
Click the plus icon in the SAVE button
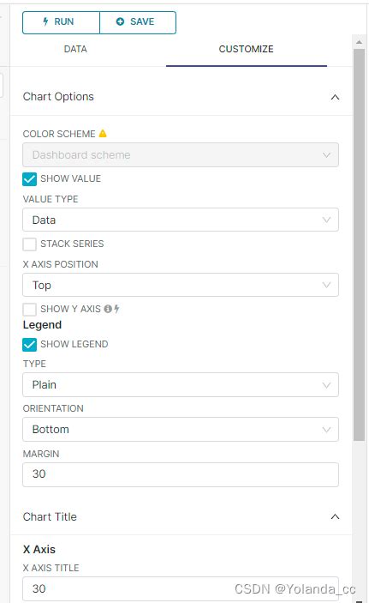(x=120, y=22)
